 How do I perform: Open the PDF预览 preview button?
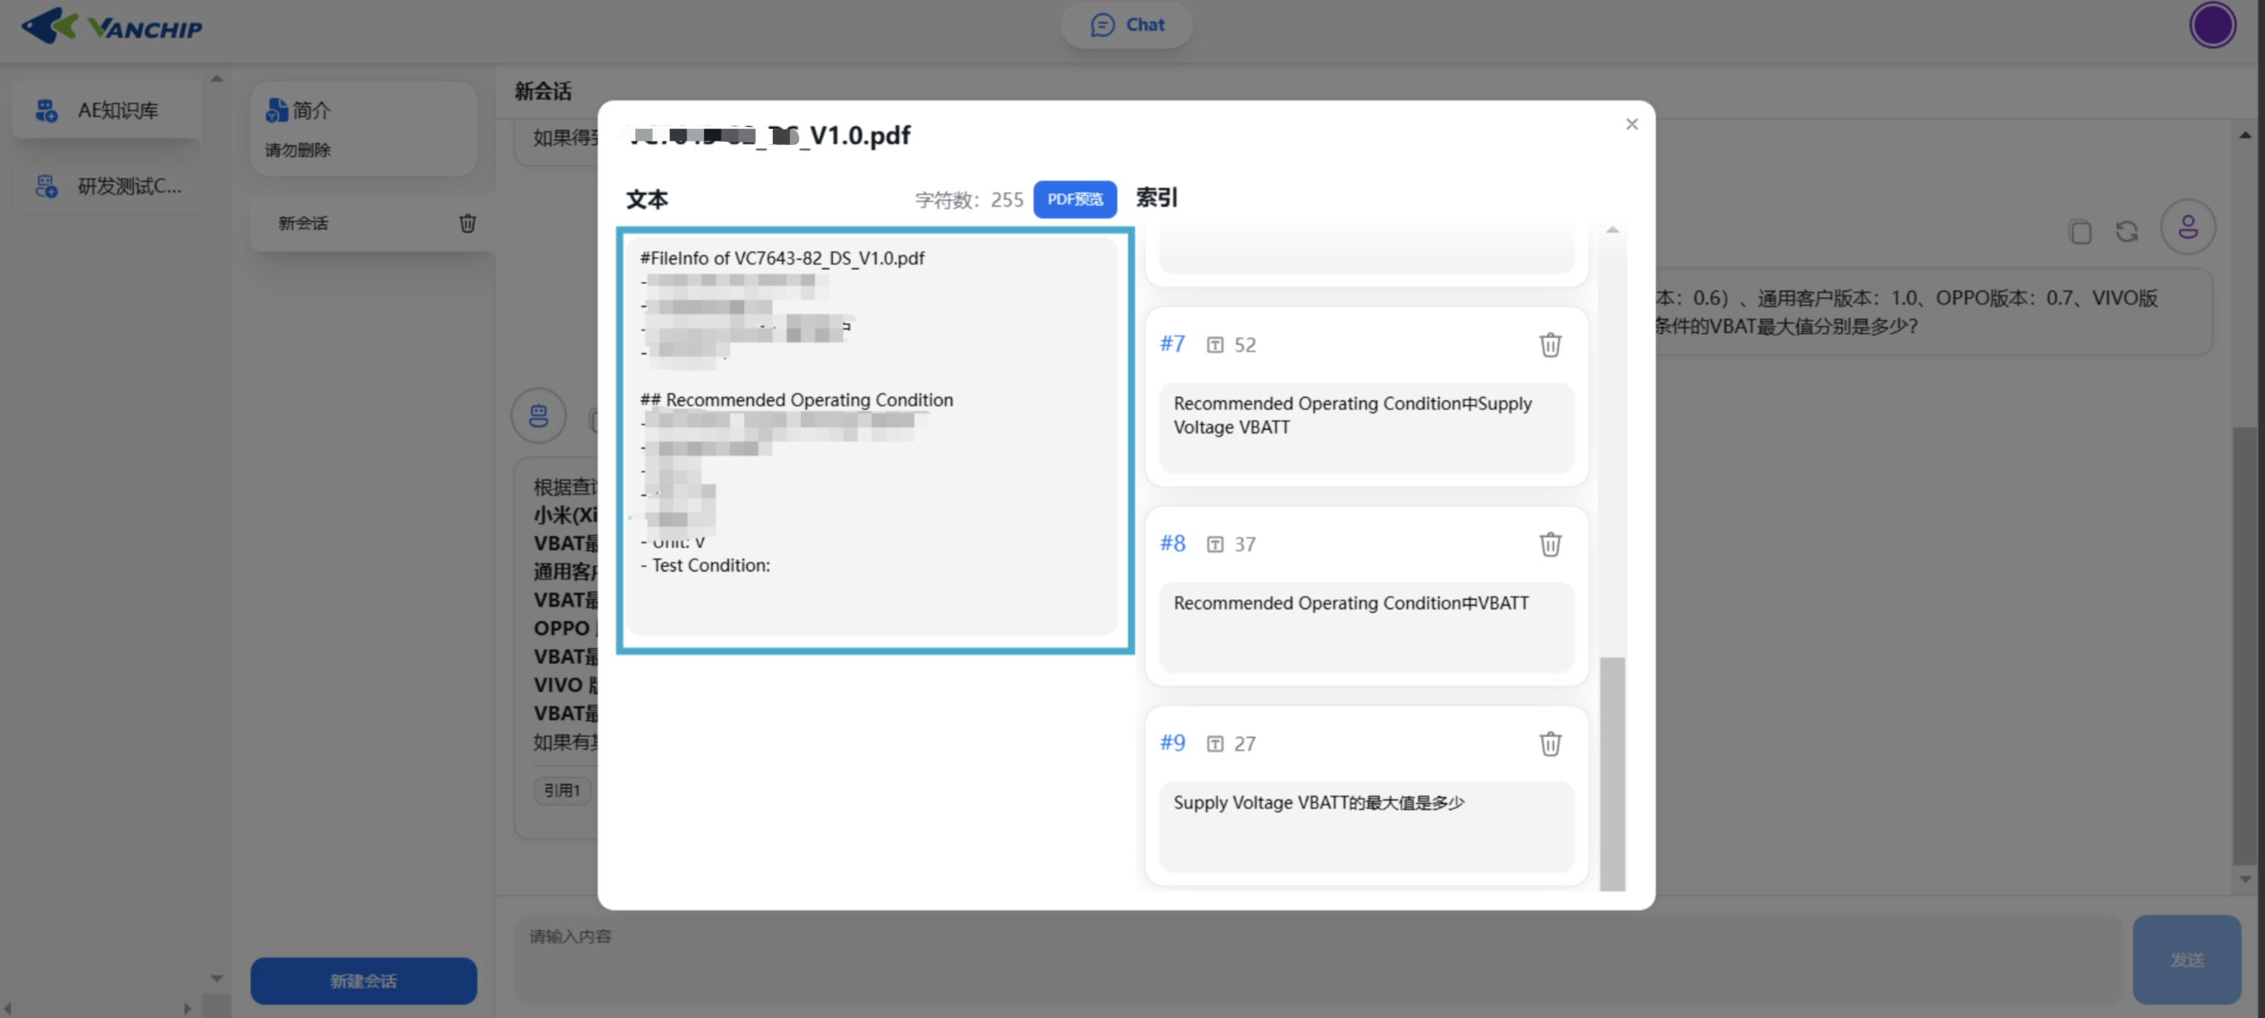coord(1073,199)
